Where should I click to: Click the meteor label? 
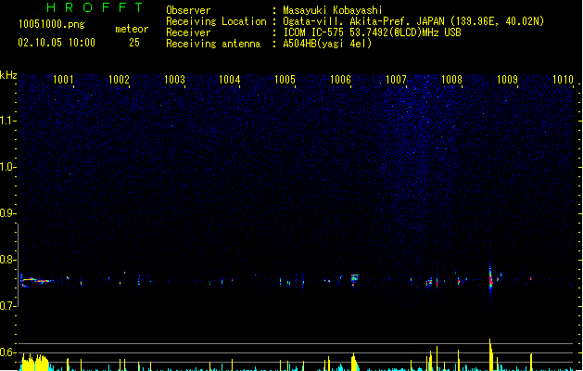132,29
